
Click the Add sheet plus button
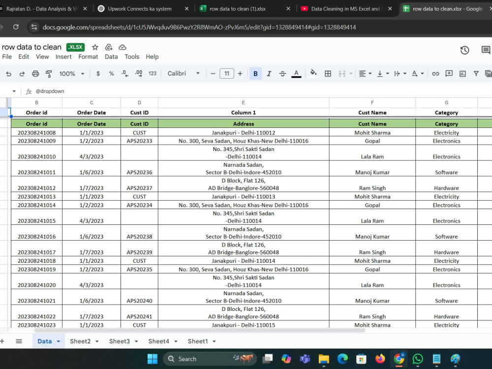coord(2,341)
